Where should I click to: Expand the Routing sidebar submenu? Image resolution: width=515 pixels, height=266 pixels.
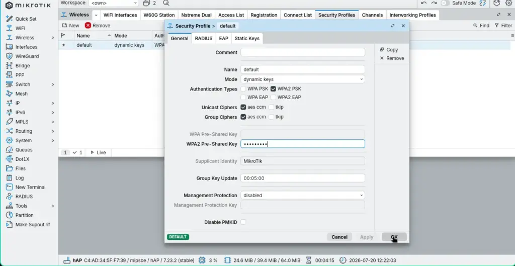[x=53, y=131]
